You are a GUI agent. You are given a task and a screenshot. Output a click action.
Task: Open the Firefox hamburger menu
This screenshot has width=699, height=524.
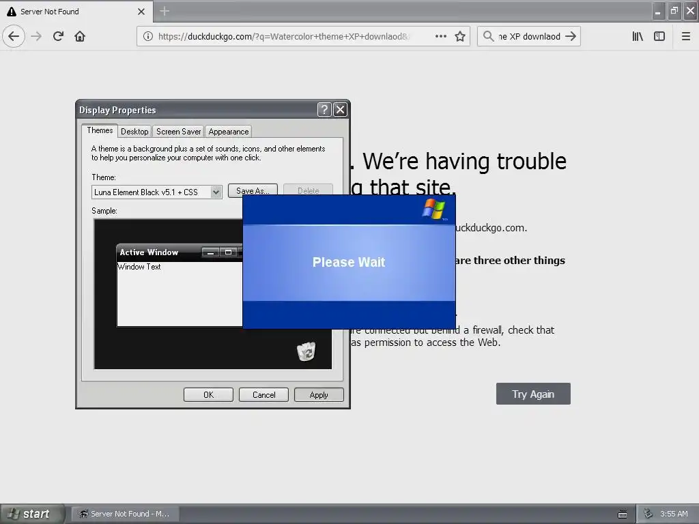click(685, 37)
